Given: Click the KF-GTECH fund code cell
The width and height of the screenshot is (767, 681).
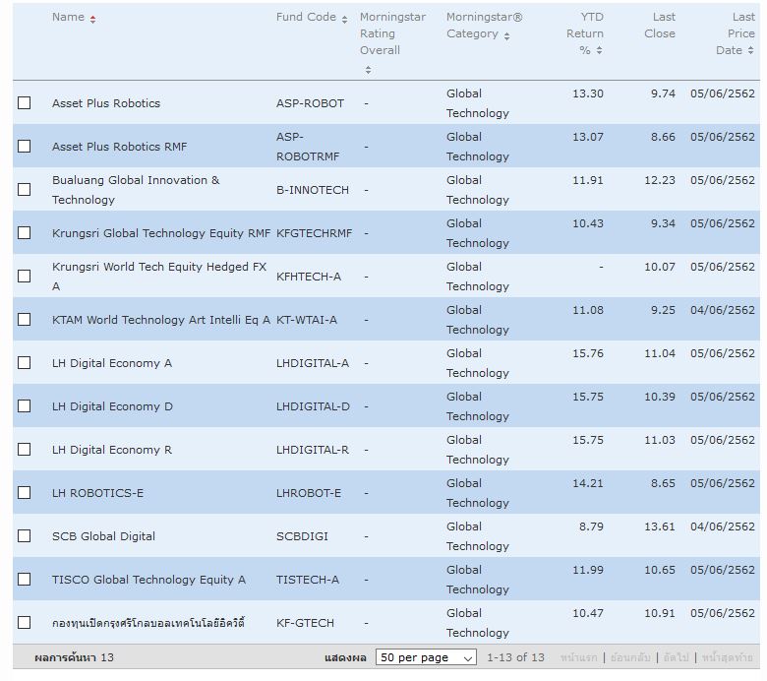Looking at the screenshot, I should [x=305, y=623].
